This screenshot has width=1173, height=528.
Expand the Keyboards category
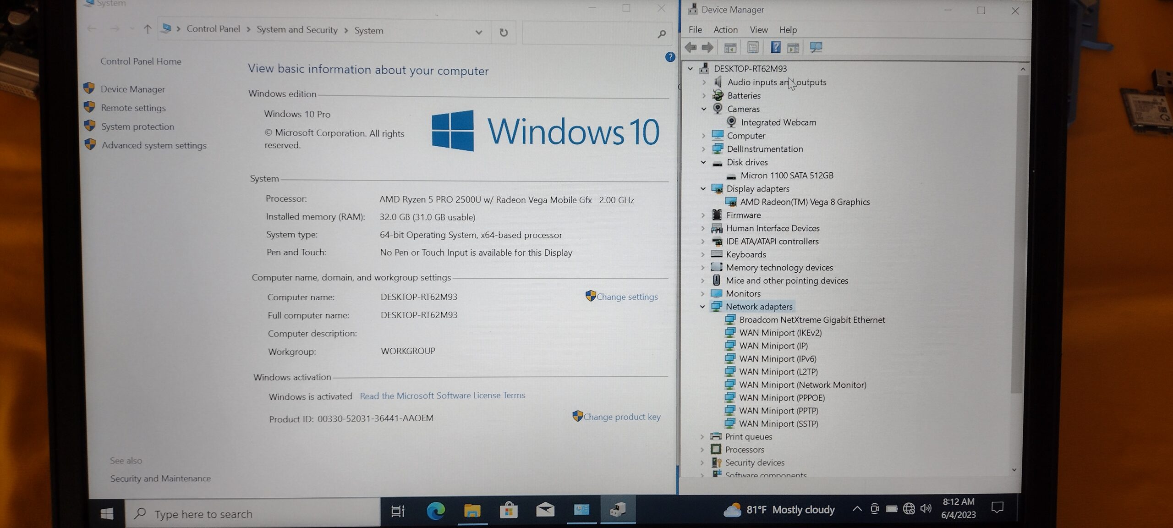pos(703,254)
